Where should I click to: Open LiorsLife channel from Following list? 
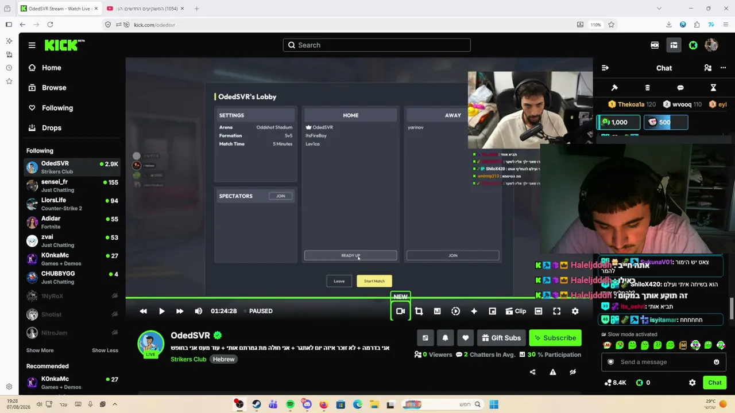pos(72,204)
